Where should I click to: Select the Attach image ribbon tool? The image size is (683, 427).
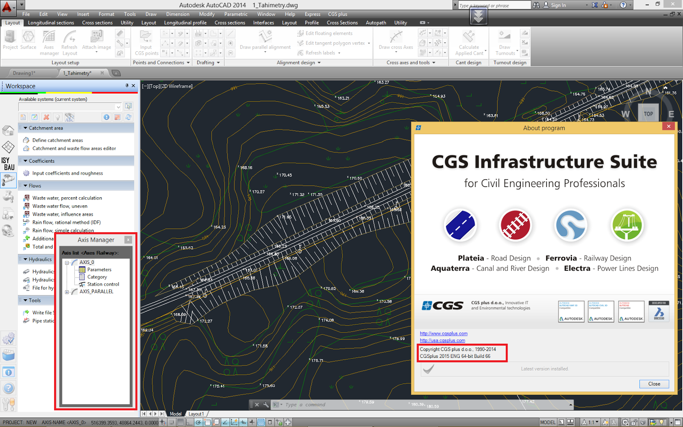[96, 40]
